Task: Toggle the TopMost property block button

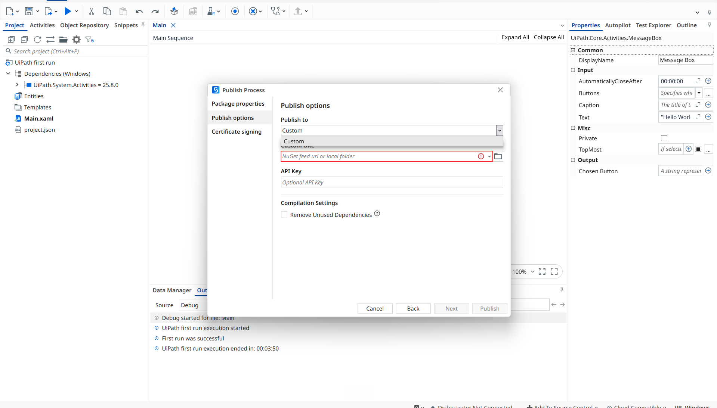Action: coord(698,149)
